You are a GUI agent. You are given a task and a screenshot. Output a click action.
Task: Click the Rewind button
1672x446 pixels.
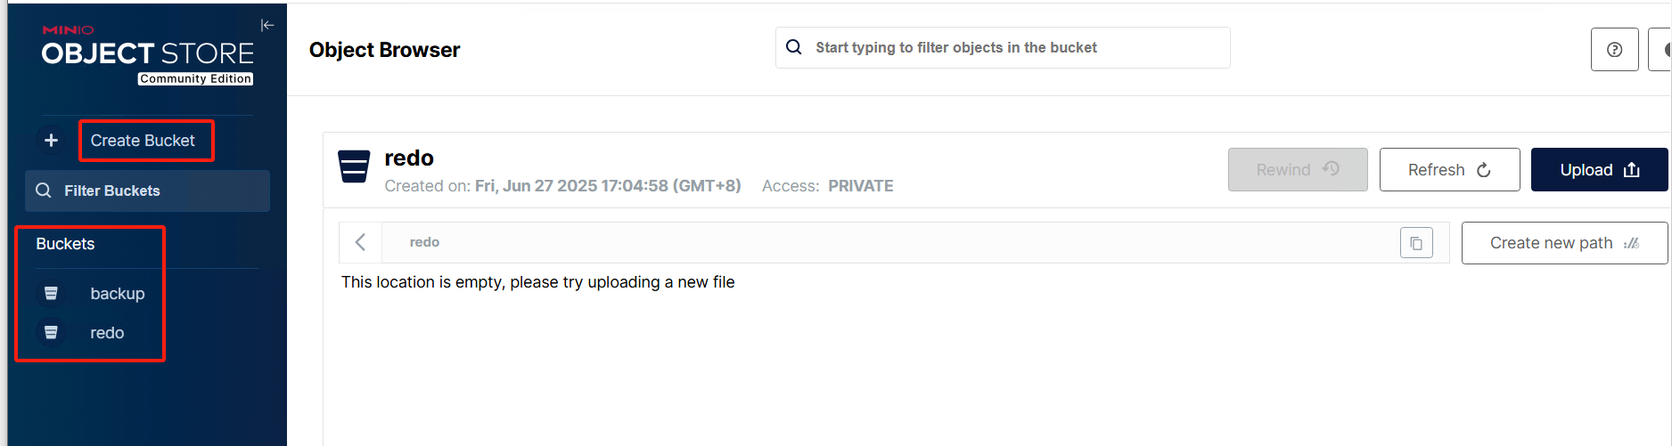click(x=1297, y=170)
